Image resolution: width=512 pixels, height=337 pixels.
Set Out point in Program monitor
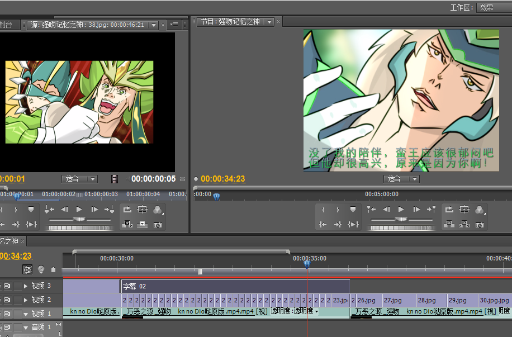point(338,210)
